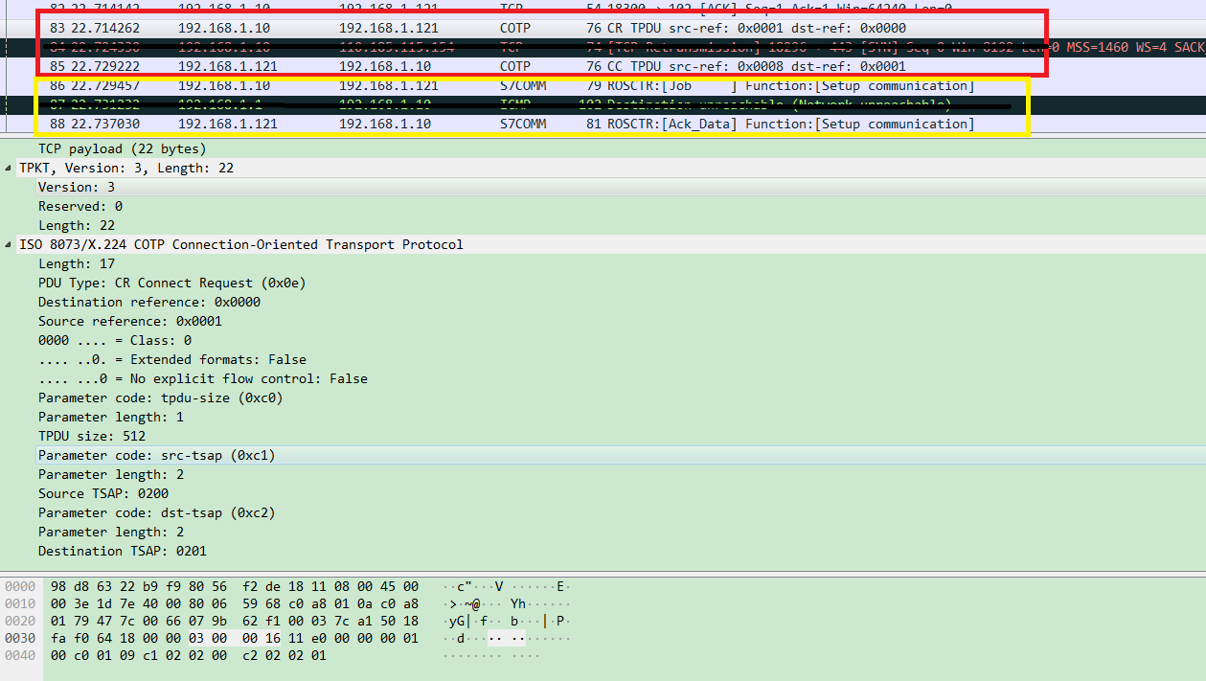Select the Version: 3 field under TPKT

pos(77,187)
